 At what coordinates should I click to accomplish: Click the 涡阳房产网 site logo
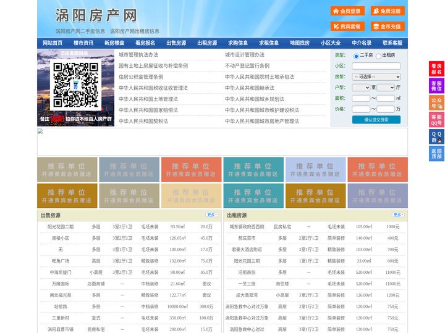coord(96,15)
